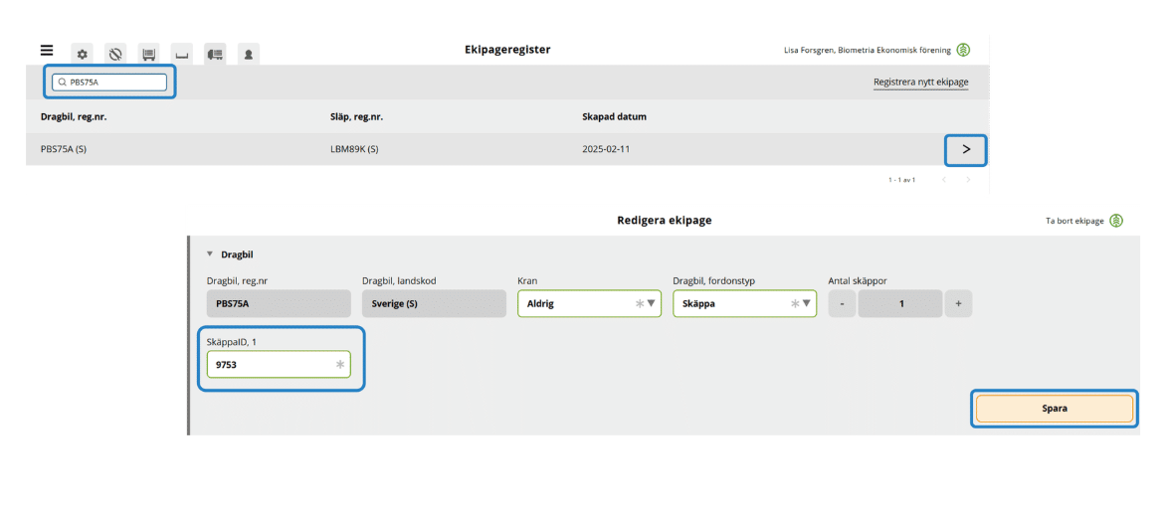This screenshot has width=1168, height=507.
Task: Click the tree logo next to Ta bort ekipage
Action: tap(1116, 221)
